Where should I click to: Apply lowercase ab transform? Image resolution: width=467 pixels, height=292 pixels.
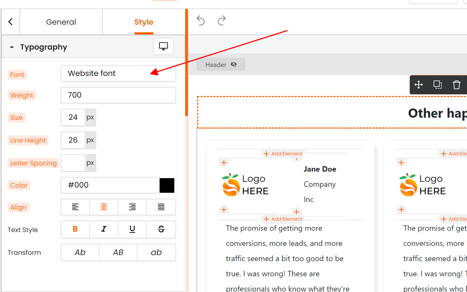(156, 252)
